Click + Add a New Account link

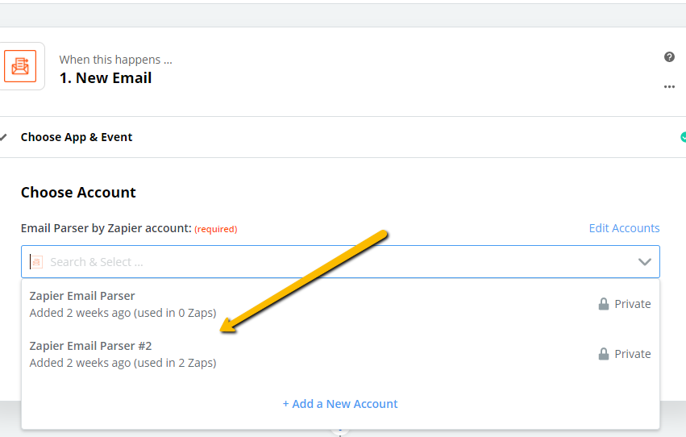[340, 404]
